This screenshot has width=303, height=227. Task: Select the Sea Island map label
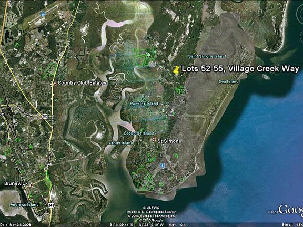click(x=229, y=81)
